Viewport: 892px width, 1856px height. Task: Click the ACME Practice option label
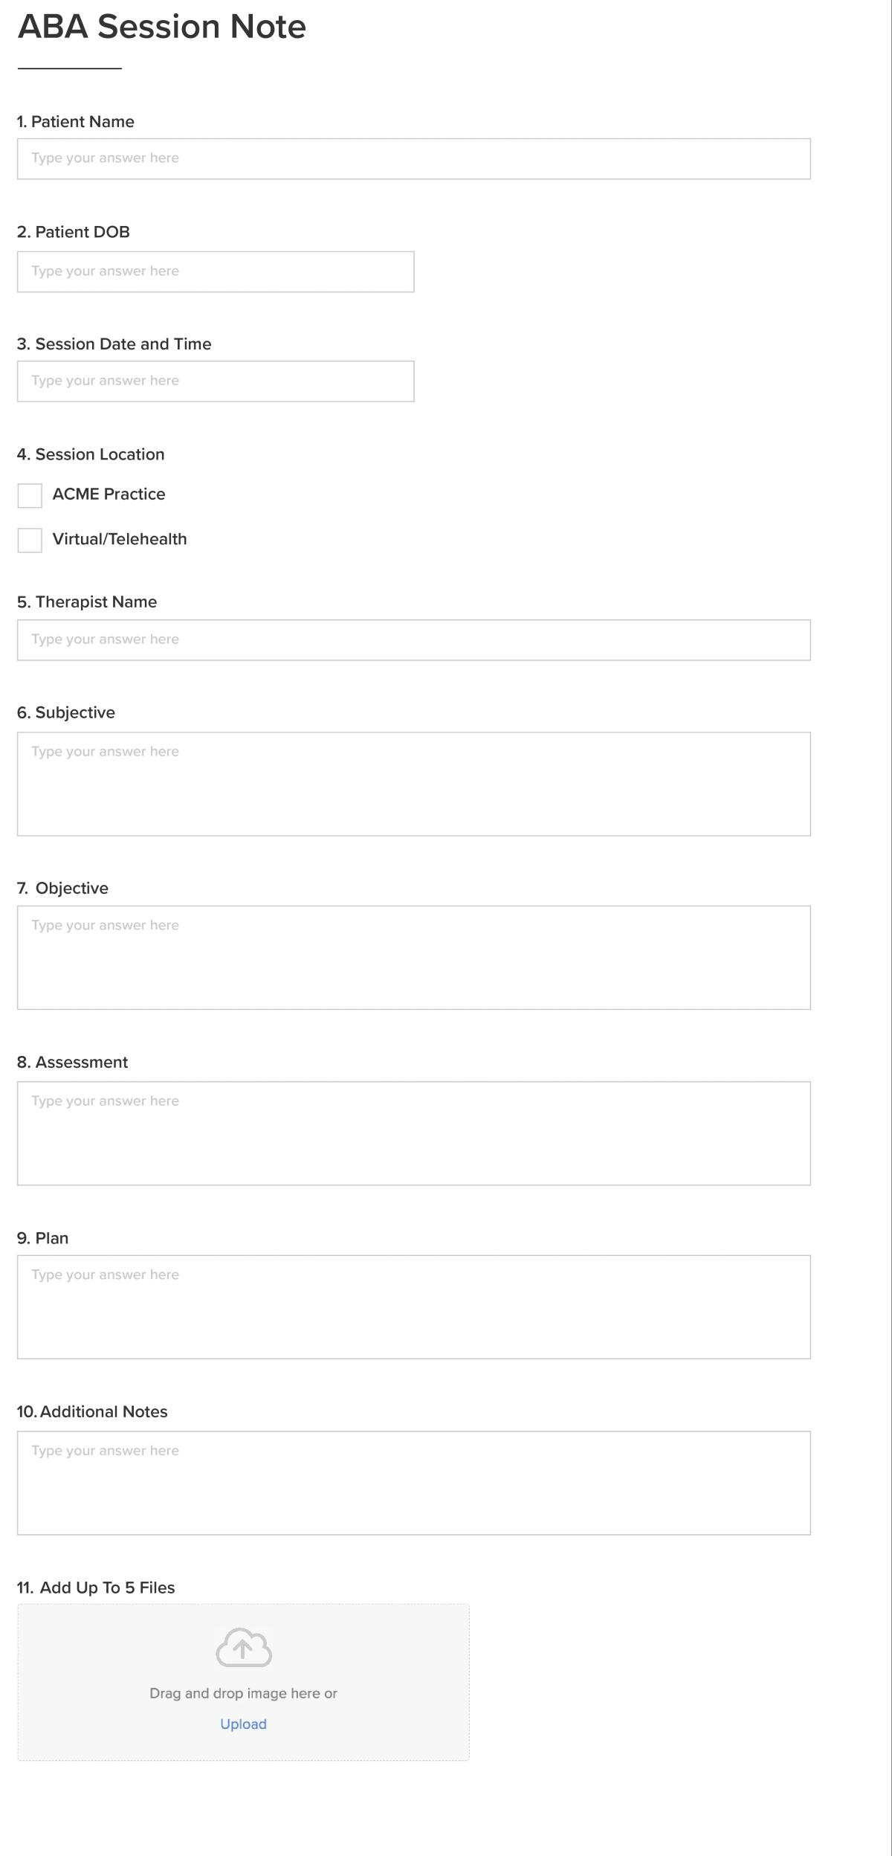tap(109, 494)
